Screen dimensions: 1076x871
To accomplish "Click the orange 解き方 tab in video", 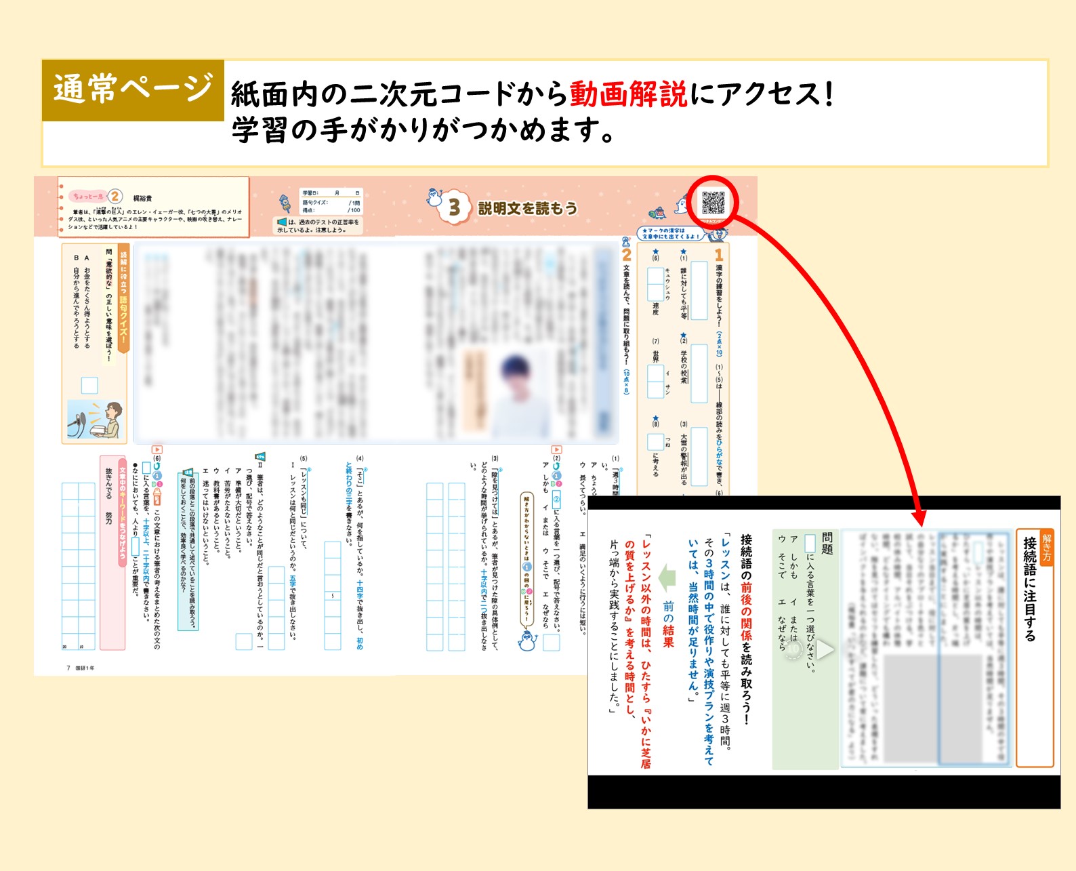I will (x=1047, y=548).
